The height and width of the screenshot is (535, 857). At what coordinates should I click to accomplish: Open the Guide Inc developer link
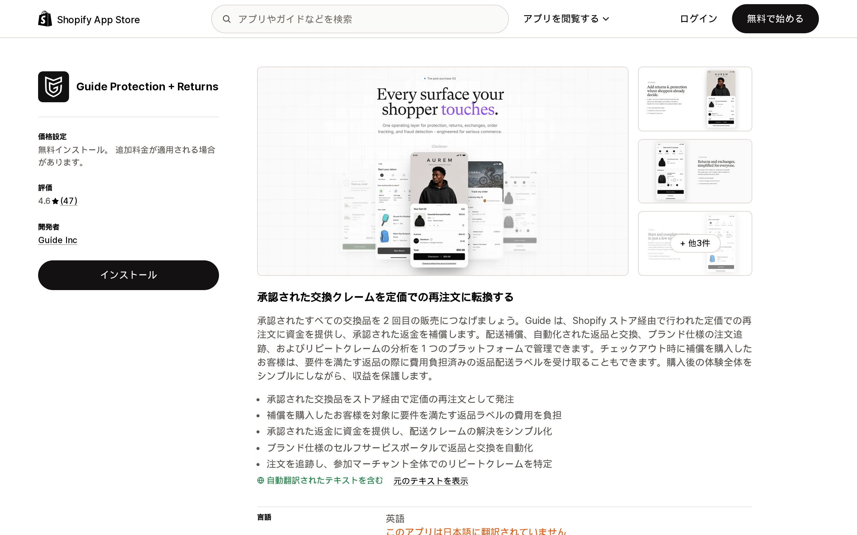coord(58,240)
